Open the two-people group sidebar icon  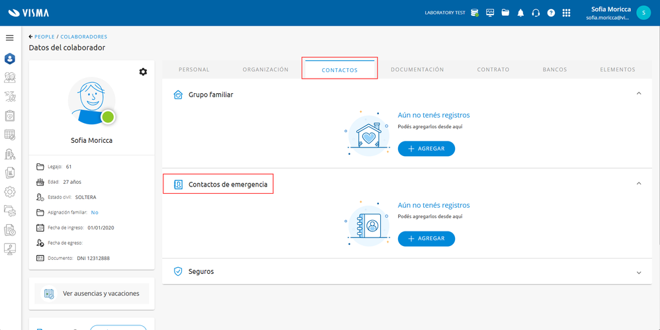(x=10, y=77)
